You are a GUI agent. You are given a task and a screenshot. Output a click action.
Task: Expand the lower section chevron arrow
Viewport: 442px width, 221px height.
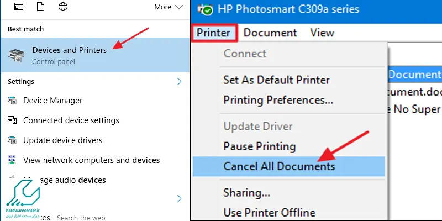coord(179,199)
